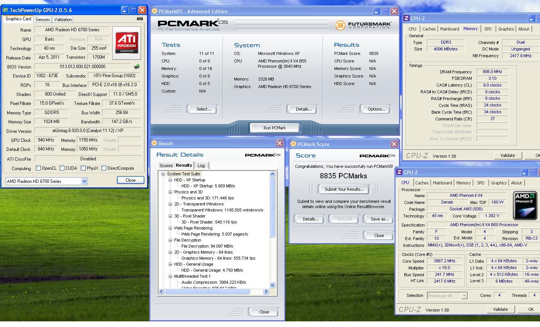Click the Close button in GPU-Z
540x327 pixels.
click(x=130, y=180)
